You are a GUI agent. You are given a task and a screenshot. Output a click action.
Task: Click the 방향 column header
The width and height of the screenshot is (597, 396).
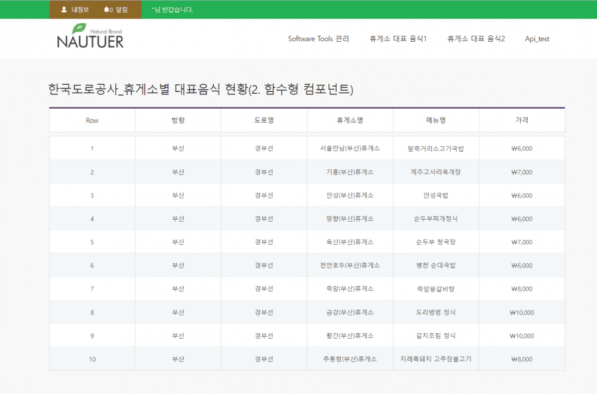coord(178,120)
